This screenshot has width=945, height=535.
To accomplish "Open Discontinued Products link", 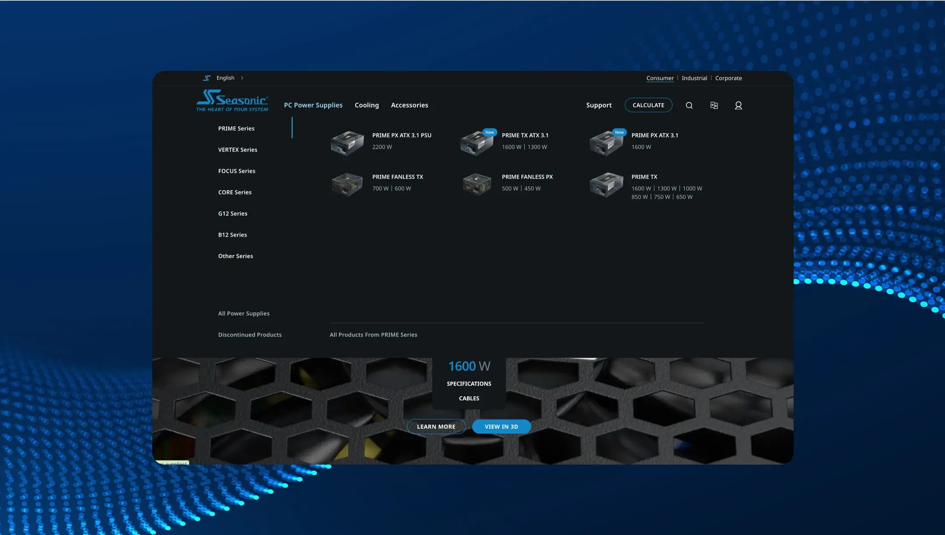I will [250, 335].
